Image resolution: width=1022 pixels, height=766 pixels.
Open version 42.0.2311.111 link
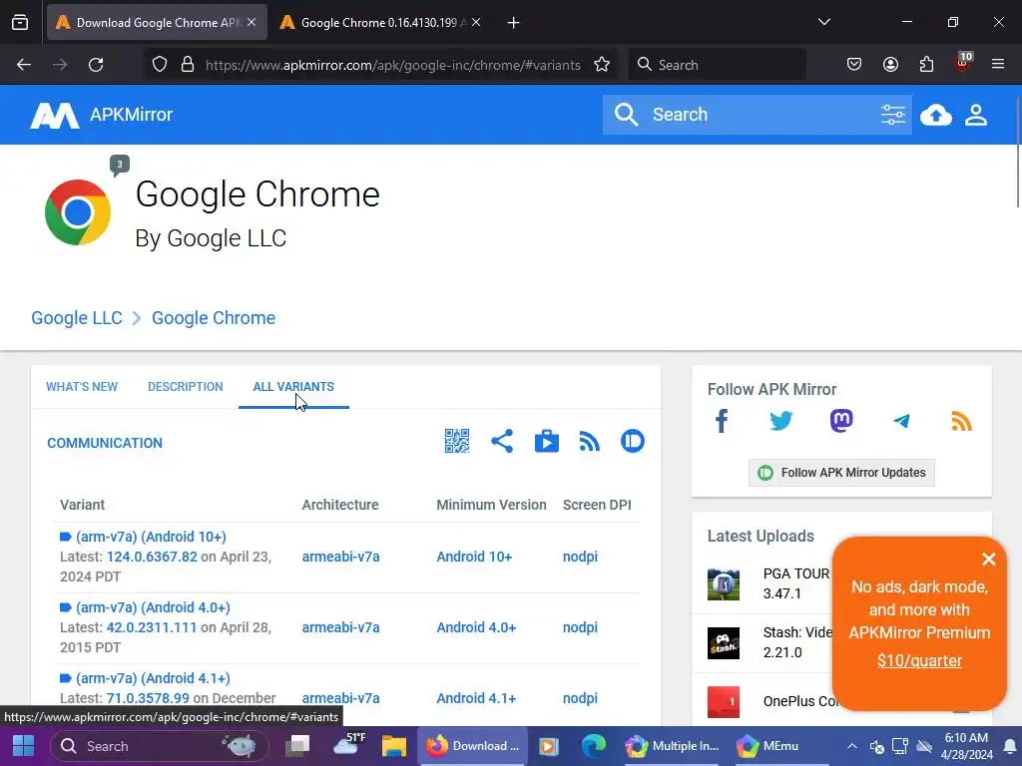pyautogui.click(x=152, y=628)
